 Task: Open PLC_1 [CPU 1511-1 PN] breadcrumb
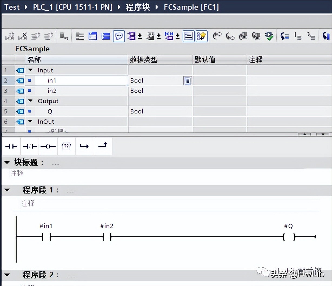(x=72, y=7)
